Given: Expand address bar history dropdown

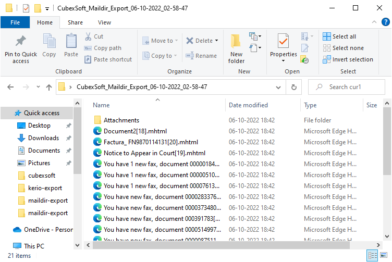Looking at the screenshot, I should (278, 87).
